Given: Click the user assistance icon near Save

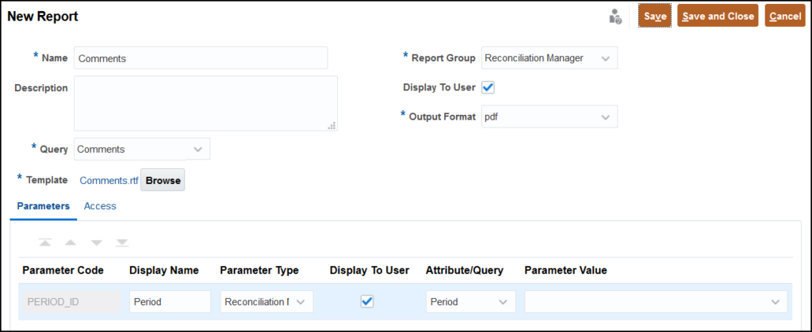Looking at the screenshot, I should pos(615,16).
